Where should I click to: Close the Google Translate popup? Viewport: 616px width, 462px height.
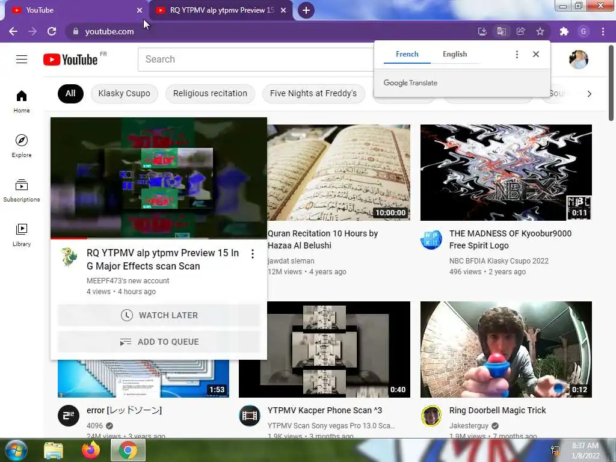point(536,54)
